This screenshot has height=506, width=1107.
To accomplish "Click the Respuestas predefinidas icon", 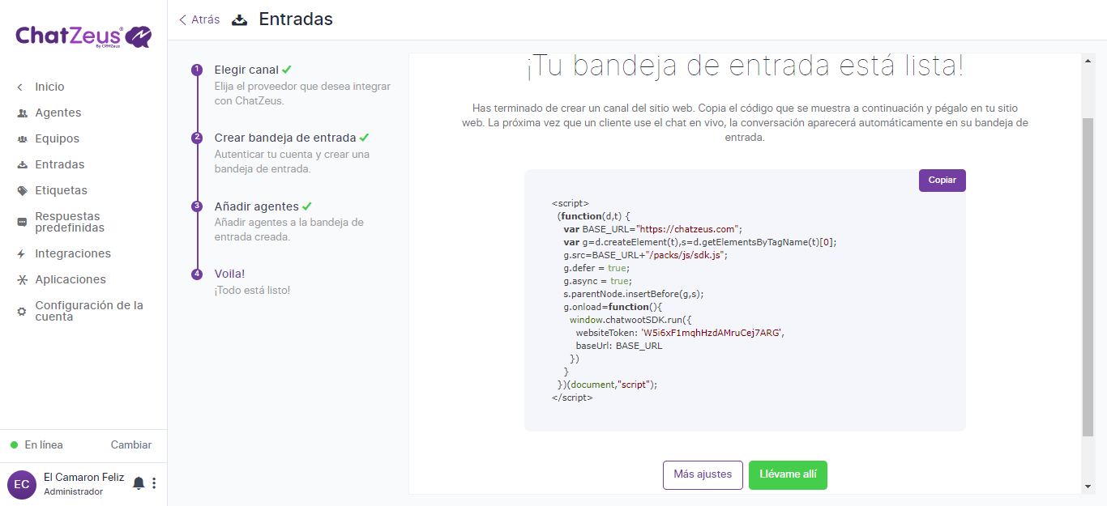I will (x=22, y=223).
